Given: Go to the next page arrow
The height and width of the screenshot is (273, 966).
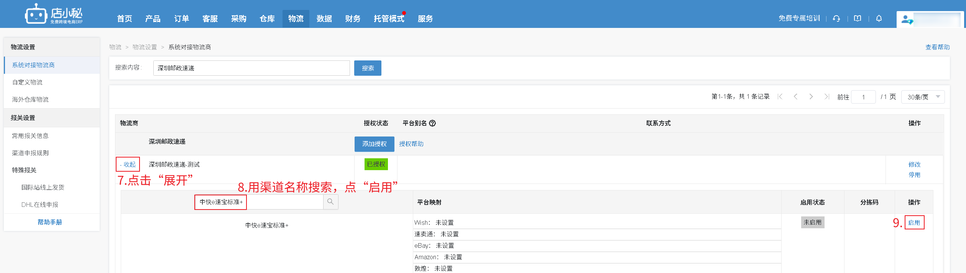Looking at the screenshot, I should [x=811, y=97].
